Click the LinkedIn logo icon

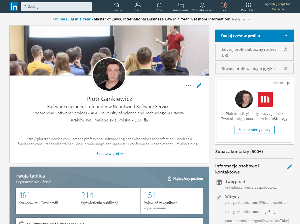[x=14, y=7]
